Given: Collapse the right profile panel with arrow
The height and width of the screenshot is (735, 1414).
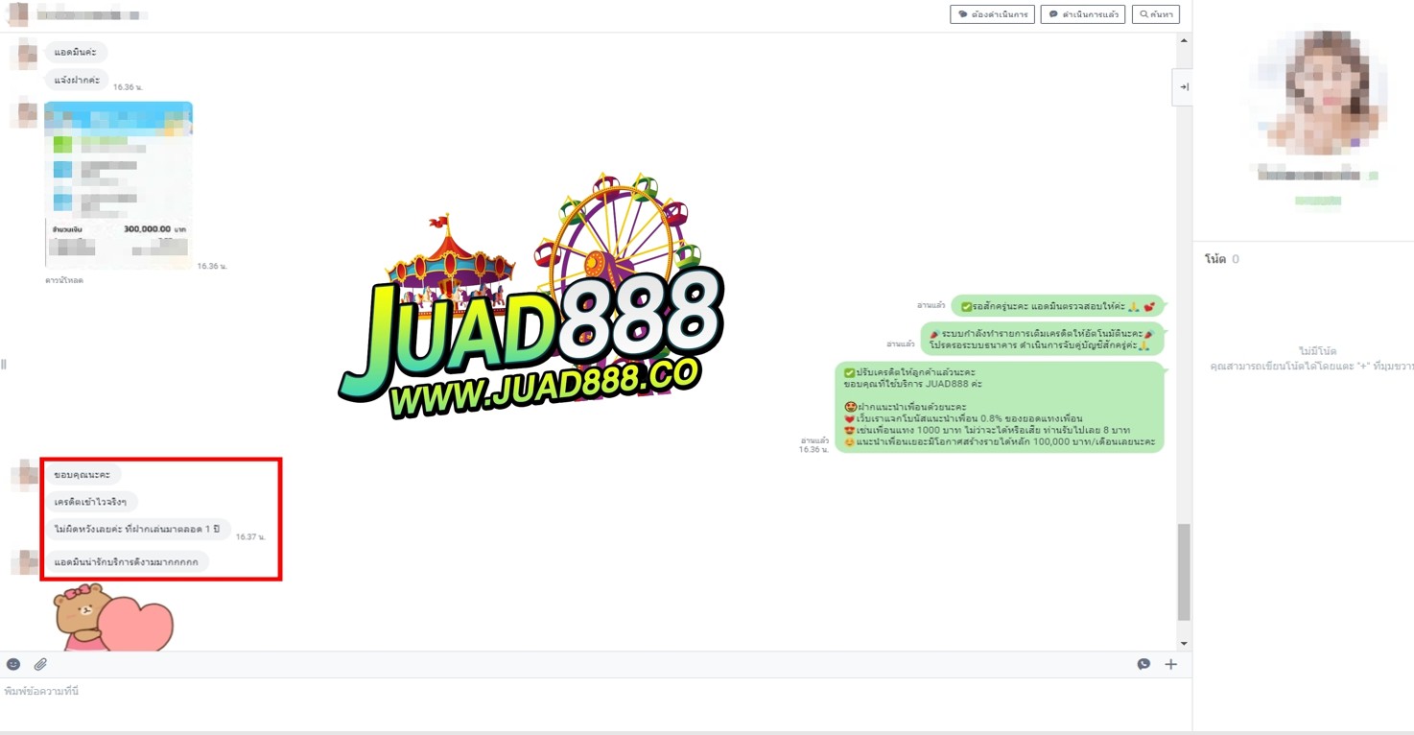Looking at the screenshot, I should point(1184,86).
